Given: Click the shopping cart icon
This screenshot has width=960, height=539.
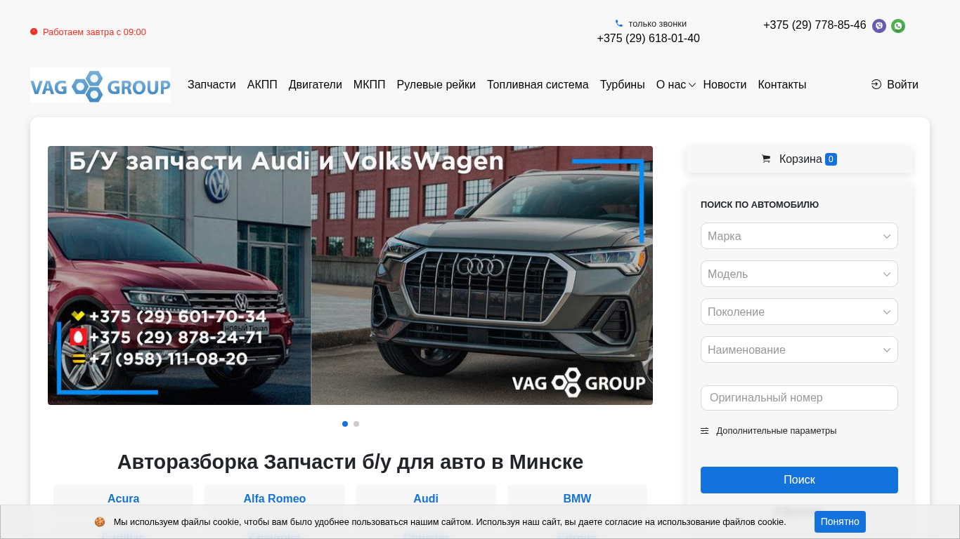Looking at the screenshot, I should [766, 159].
